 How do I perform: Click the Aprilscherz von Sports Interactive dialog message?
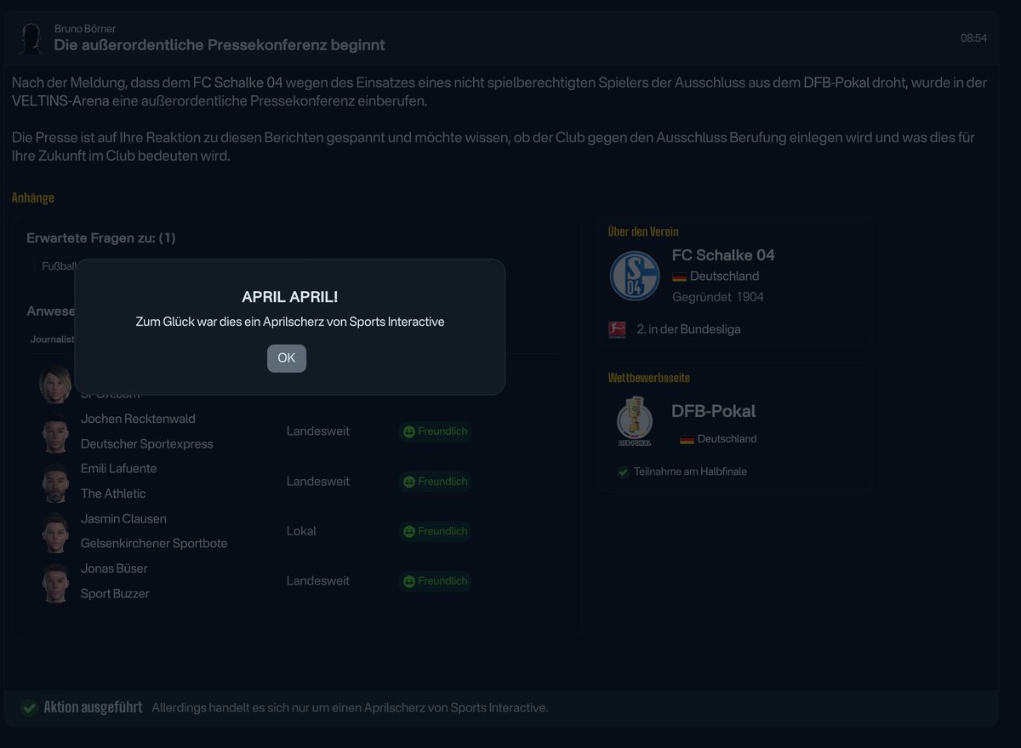(x=290, y=322)
